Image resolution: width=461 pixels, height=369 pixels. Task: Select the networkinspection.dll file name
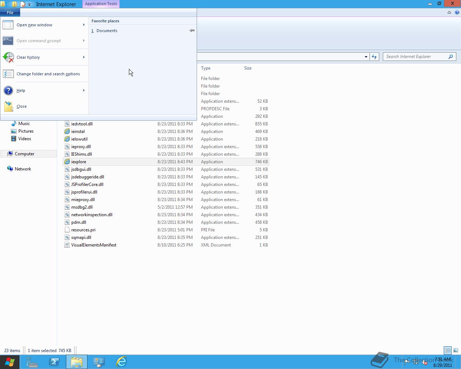pos(92,215)
